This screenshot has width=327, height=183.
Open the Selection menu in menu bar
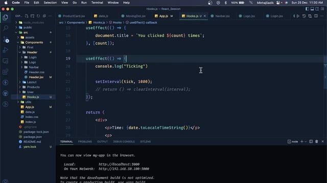point(50,3)
